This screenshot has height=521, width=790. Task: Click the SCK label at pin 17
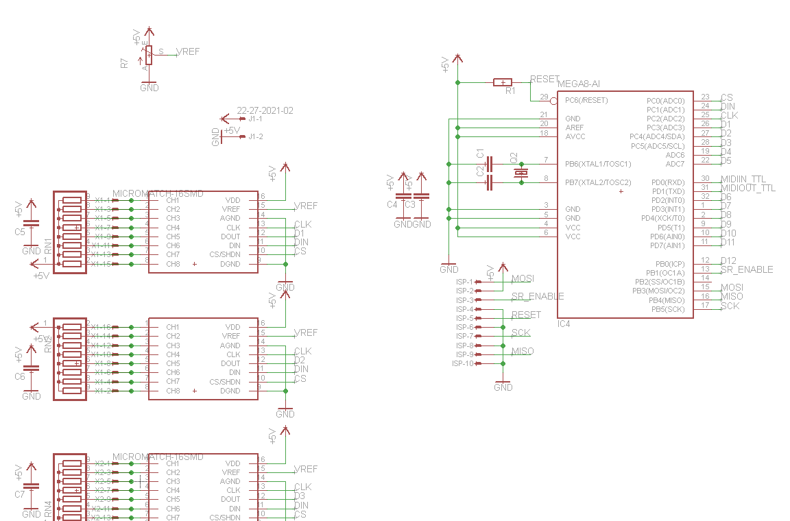coord(730,306)
